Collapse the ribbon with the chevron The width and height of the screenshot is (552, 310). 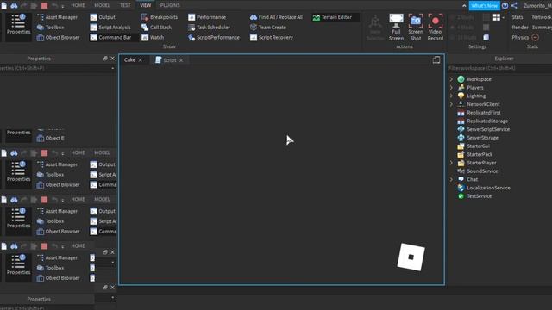[x=464, y=6]
